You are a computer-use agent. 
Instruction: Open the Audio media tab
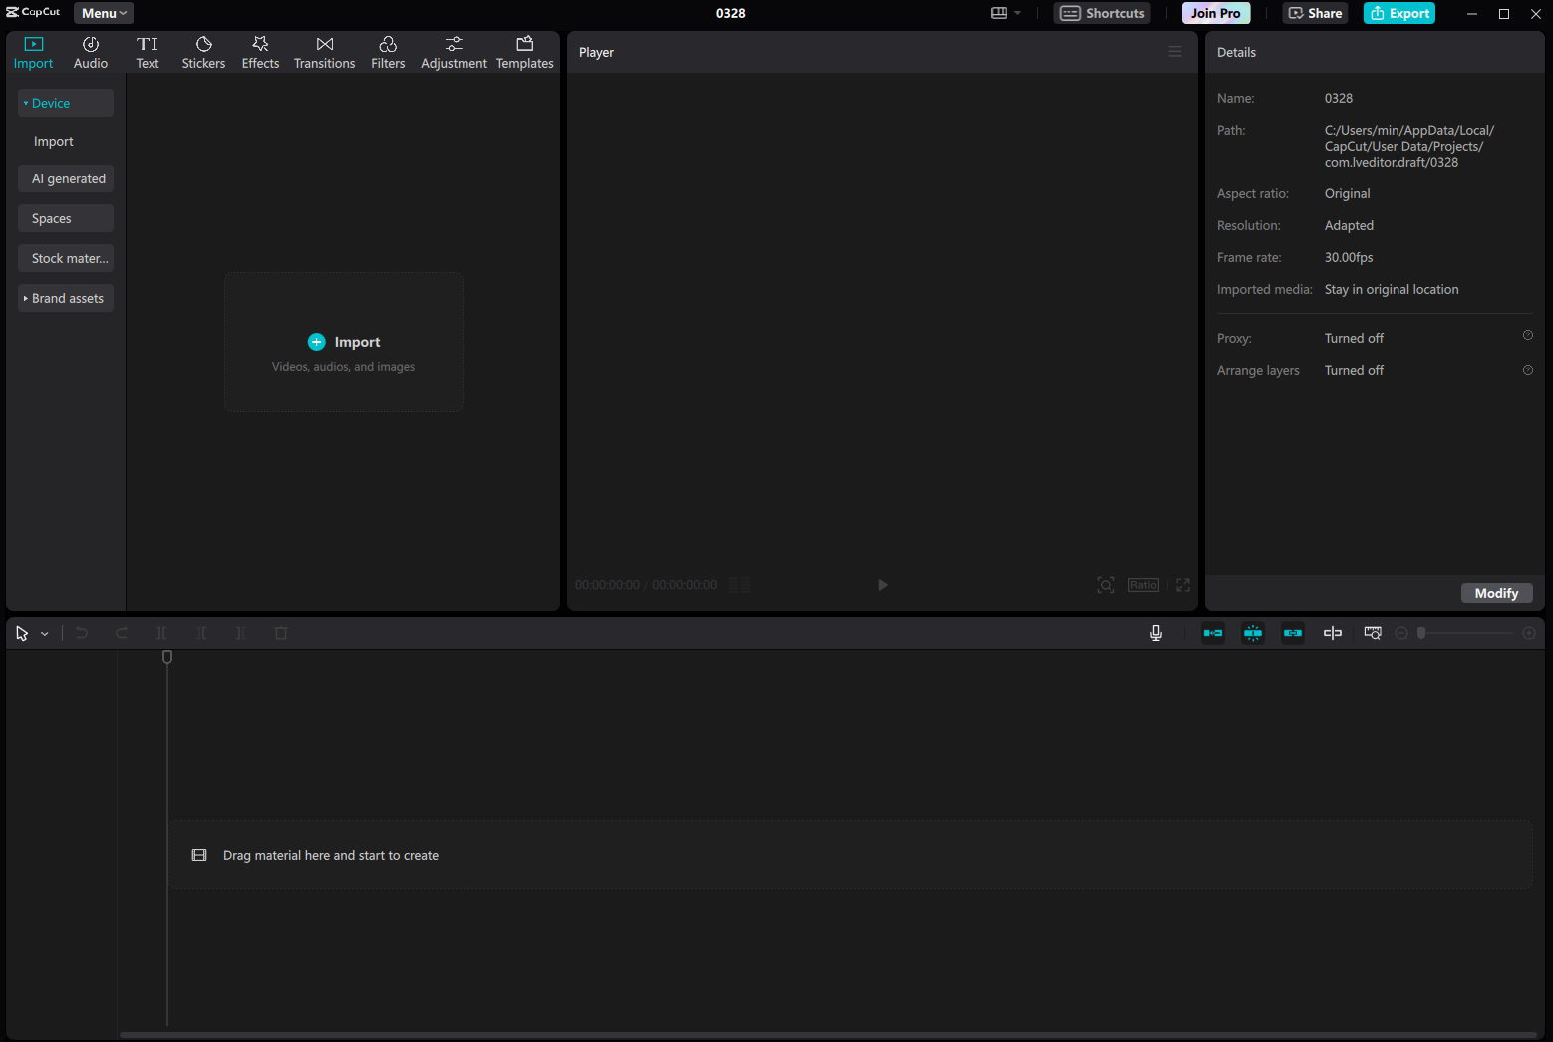(91, 53)
